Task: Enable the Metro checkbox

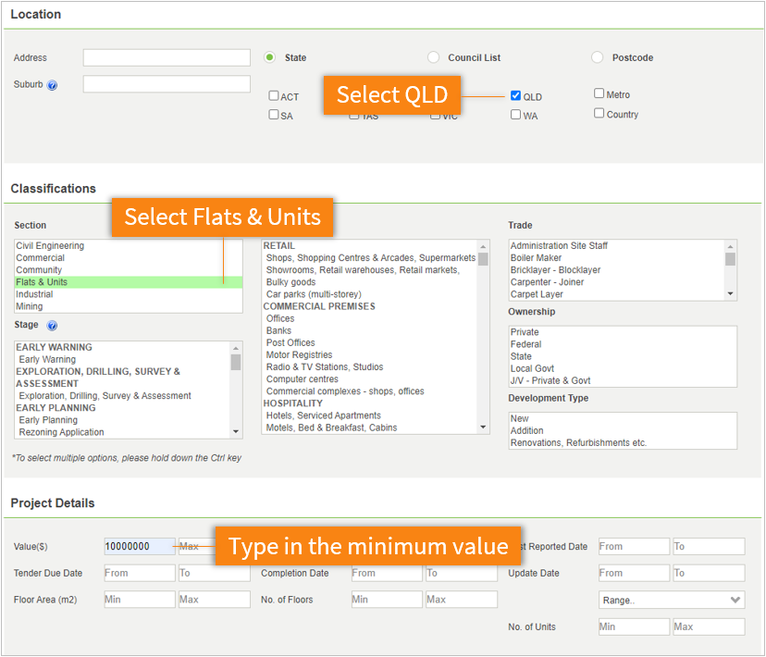Action: 599,93
